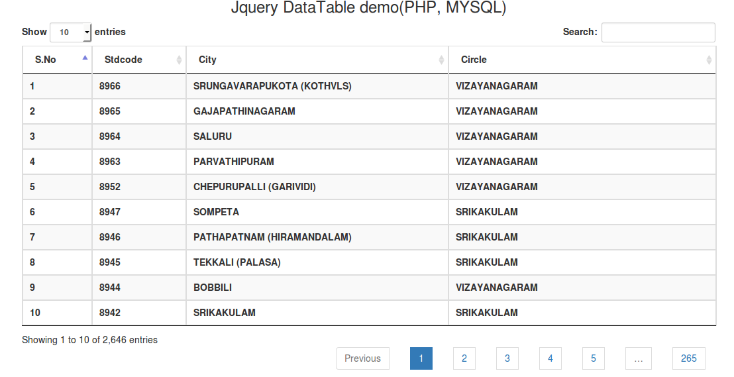Click serial number 10 cell
Image resolution: width=734 pixels, height=377 pixels.
click(57, 313)
